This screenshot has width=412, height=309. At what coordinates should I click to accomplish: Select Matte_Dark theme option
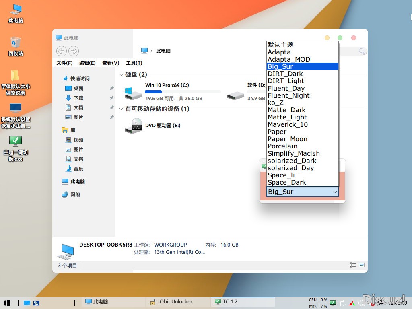pyautogui.click(x=303, y=110)
